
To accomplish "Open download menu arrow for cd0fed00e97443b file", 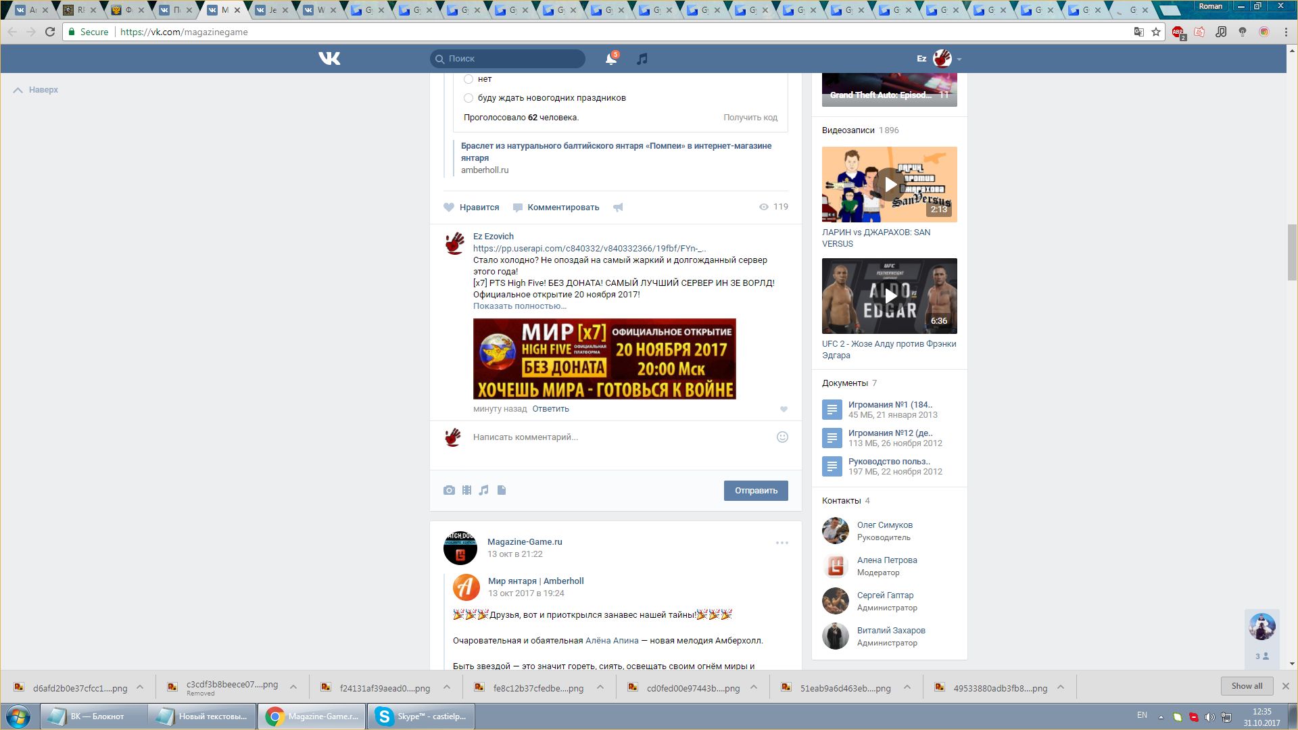I will click(x=754, y=687).
